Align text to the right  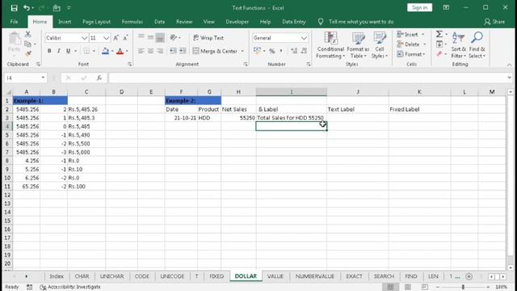(160, 51)
